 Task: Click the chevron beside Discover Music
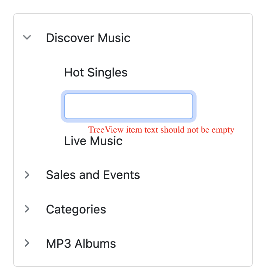27,38
